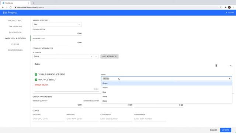The image size is (236, 133).
Task: Go forward in browser
Action: (x=7, y=7)
